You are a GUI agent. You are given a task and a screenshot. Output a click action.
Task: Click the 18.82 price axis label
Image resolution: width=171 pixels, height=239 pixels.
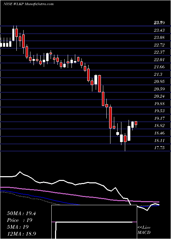coord(159,126)
